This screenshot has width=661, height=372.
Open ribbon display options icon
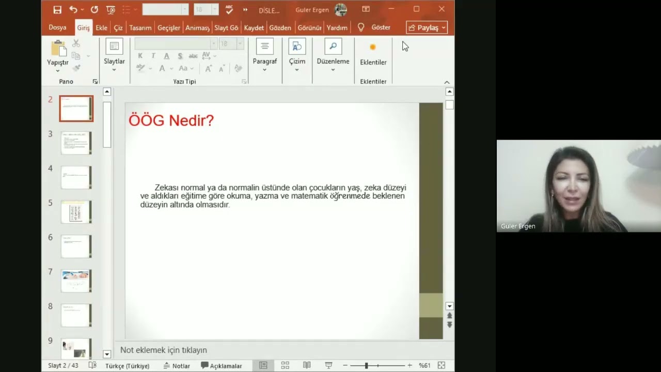[x=366, y=9]
